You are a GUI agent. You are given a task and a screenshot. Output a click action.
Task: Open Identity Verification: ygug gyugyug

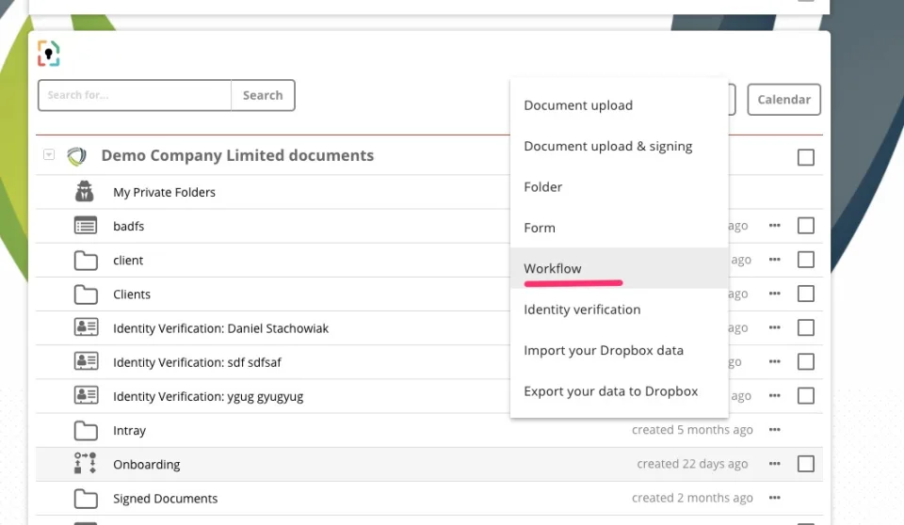(x=208, y=396)
